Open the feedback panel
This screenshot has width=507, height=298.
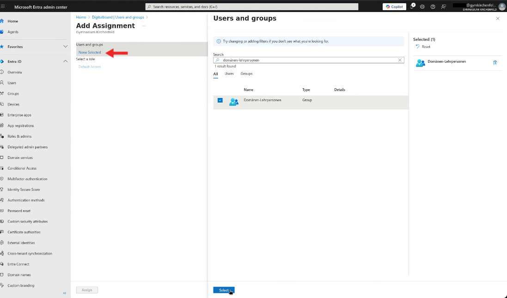[x=442, y=6]
